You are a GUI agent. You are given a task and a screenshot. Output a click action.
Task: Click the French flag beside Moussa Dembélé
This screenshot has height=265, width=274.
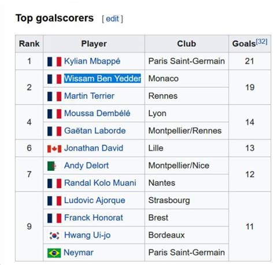[x=54, y=114]
